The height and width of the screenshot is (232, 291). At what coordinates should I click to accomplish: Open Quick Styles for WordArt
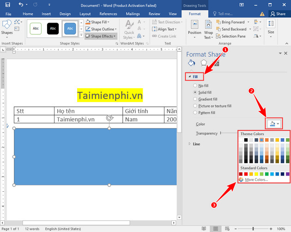coord(129,30)
